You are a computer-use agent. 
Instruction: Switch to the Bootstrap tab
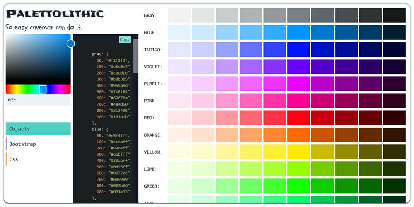[x=38, y=144]
